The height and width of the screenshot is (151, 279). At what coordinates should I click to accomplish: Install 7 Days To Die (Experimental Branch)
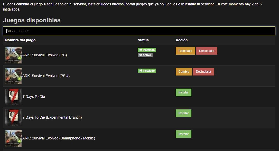(183, 113)
